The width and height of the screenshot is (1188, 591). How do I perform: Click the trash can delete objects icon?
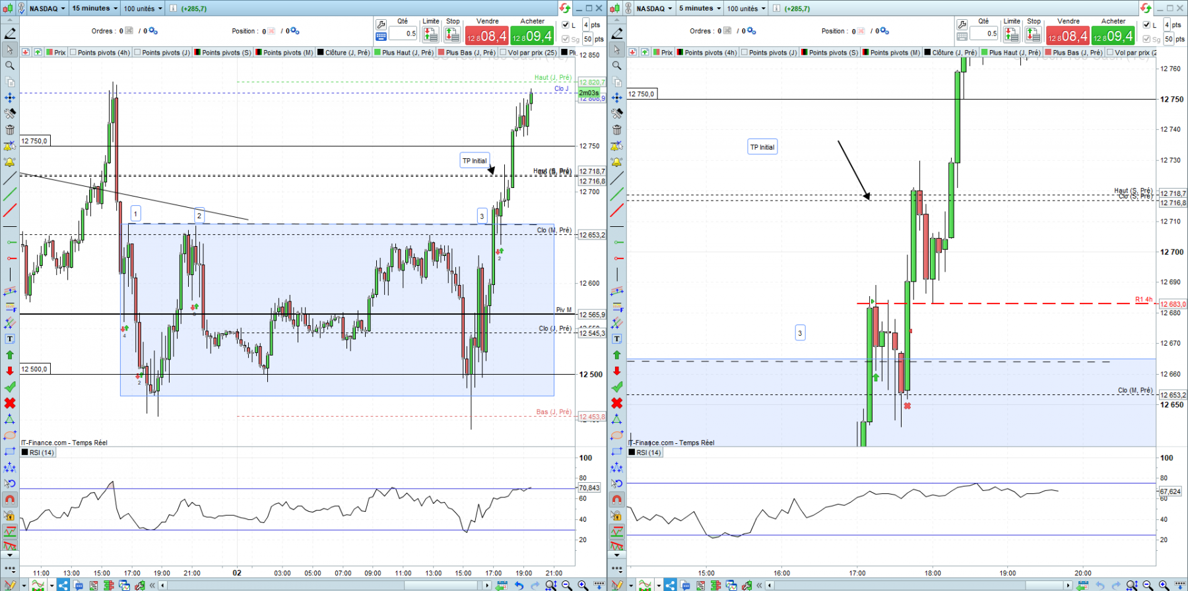click(10, 130)
